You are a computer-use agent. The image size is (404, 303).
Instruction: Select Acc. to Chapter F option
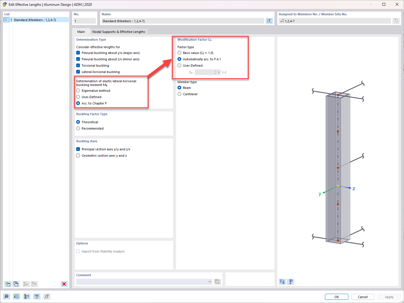click(x=78, y=103)
